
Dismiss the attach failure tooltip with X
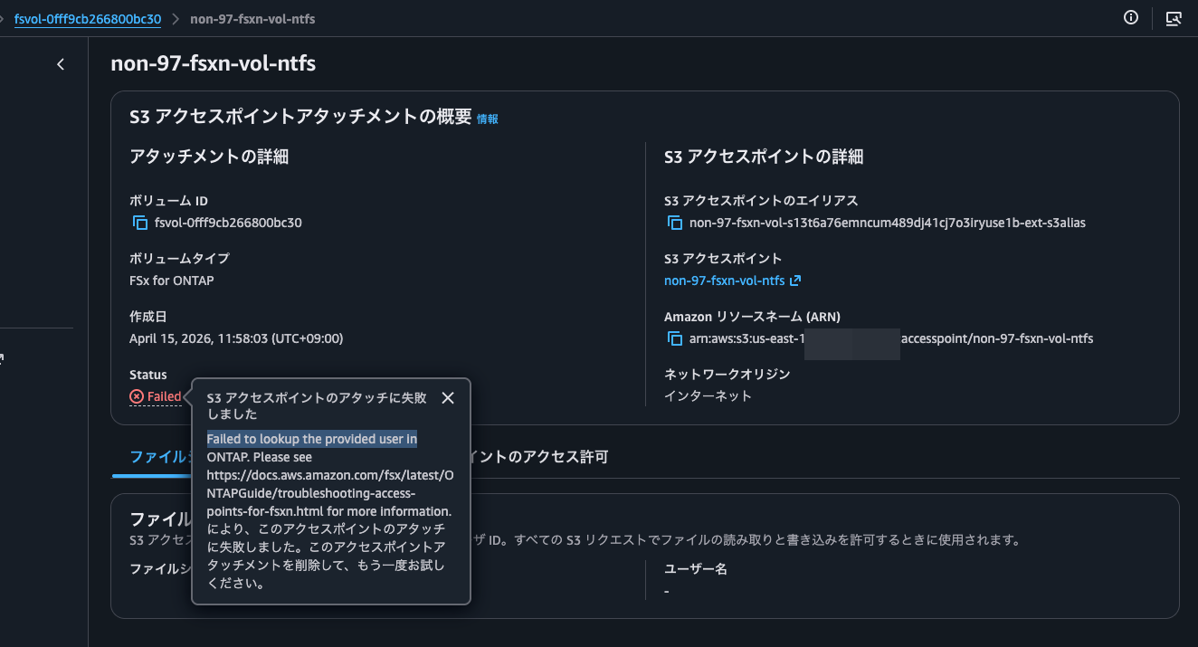[447, 397]
